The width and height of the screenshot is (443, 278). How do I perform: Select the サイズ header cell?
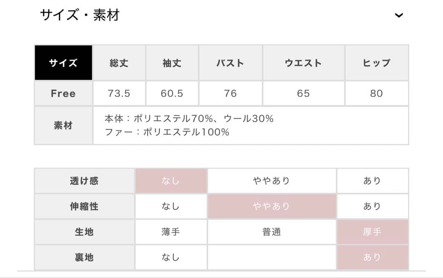point(64,63)
